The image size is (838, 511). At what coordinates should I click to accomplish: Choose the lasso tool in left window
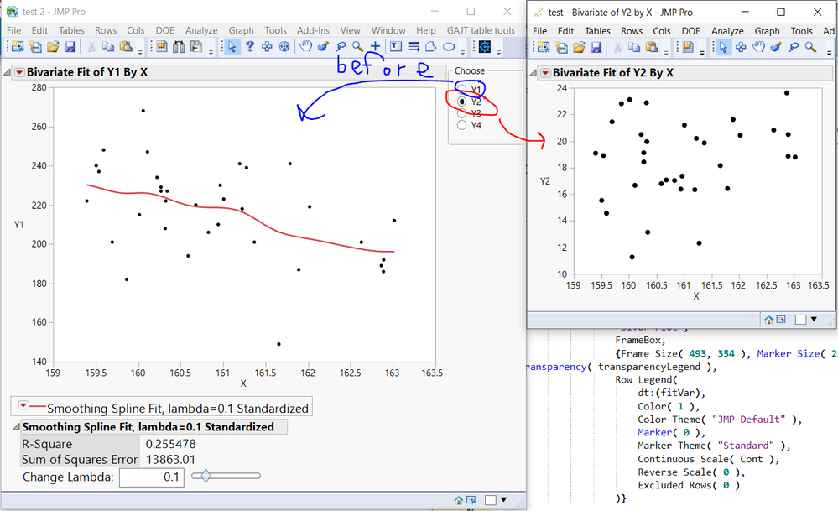point(341,47)
